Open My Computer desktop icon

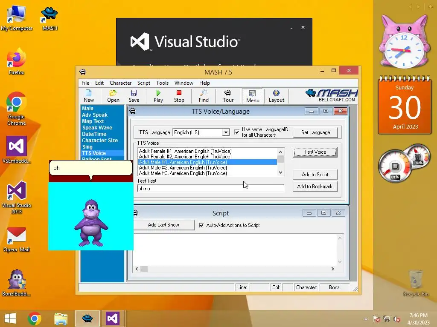[x=17, y=18]
